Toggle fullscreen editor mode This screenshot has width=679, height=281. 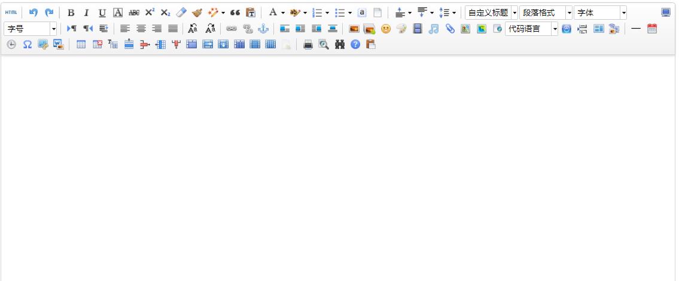point(666,13)
